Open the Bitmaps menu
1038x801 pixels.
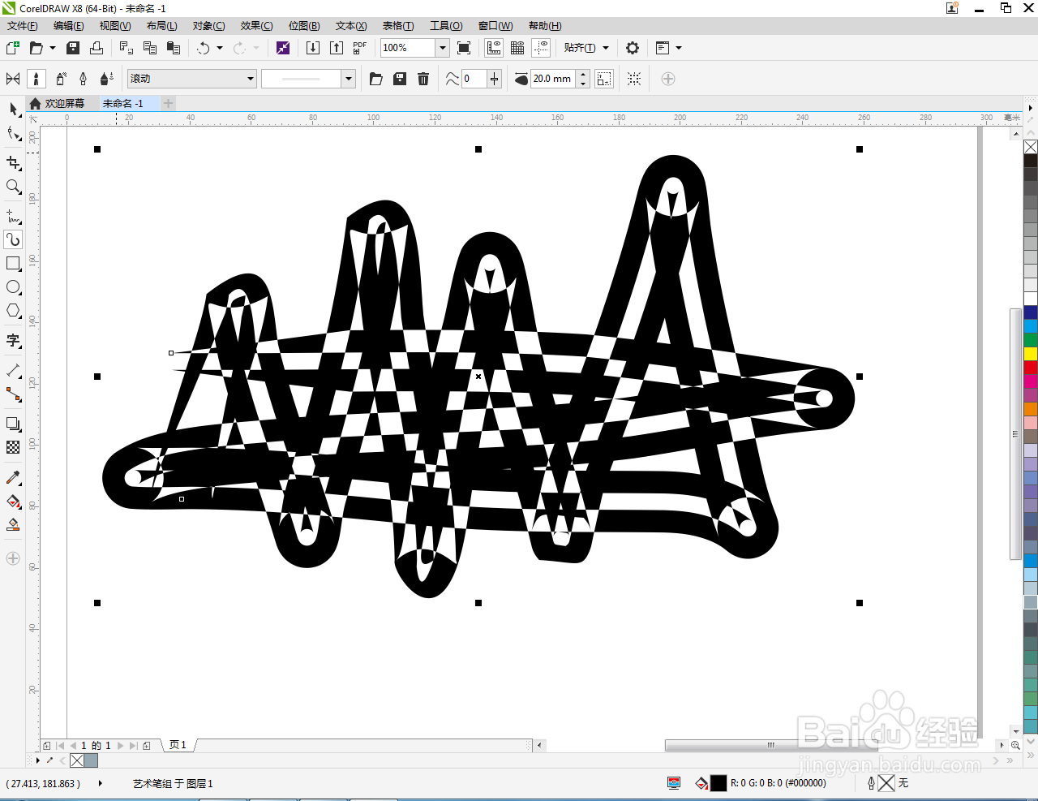[304, 26]
